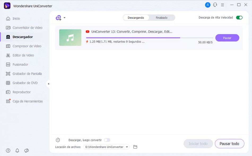The height and width of the screenshot is (156, 252).
Task: Click the YouTube source icon on download item
Action: coord(88,32)
